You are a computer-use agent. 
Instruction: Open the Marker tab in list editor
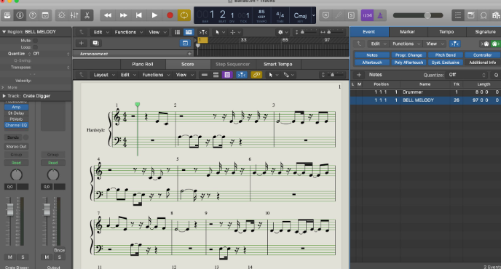[407, 31]
